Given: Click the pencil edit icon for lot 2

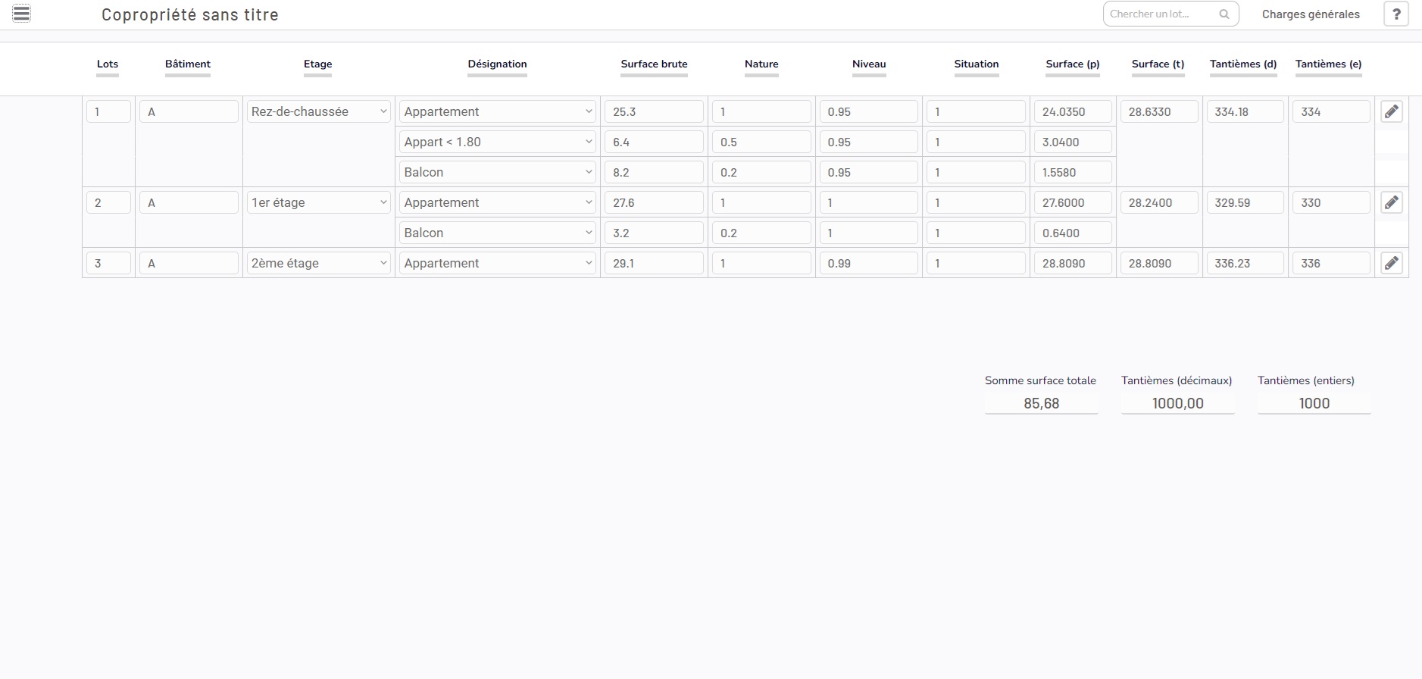Looking at the screenshot, I should (1391, 203).
